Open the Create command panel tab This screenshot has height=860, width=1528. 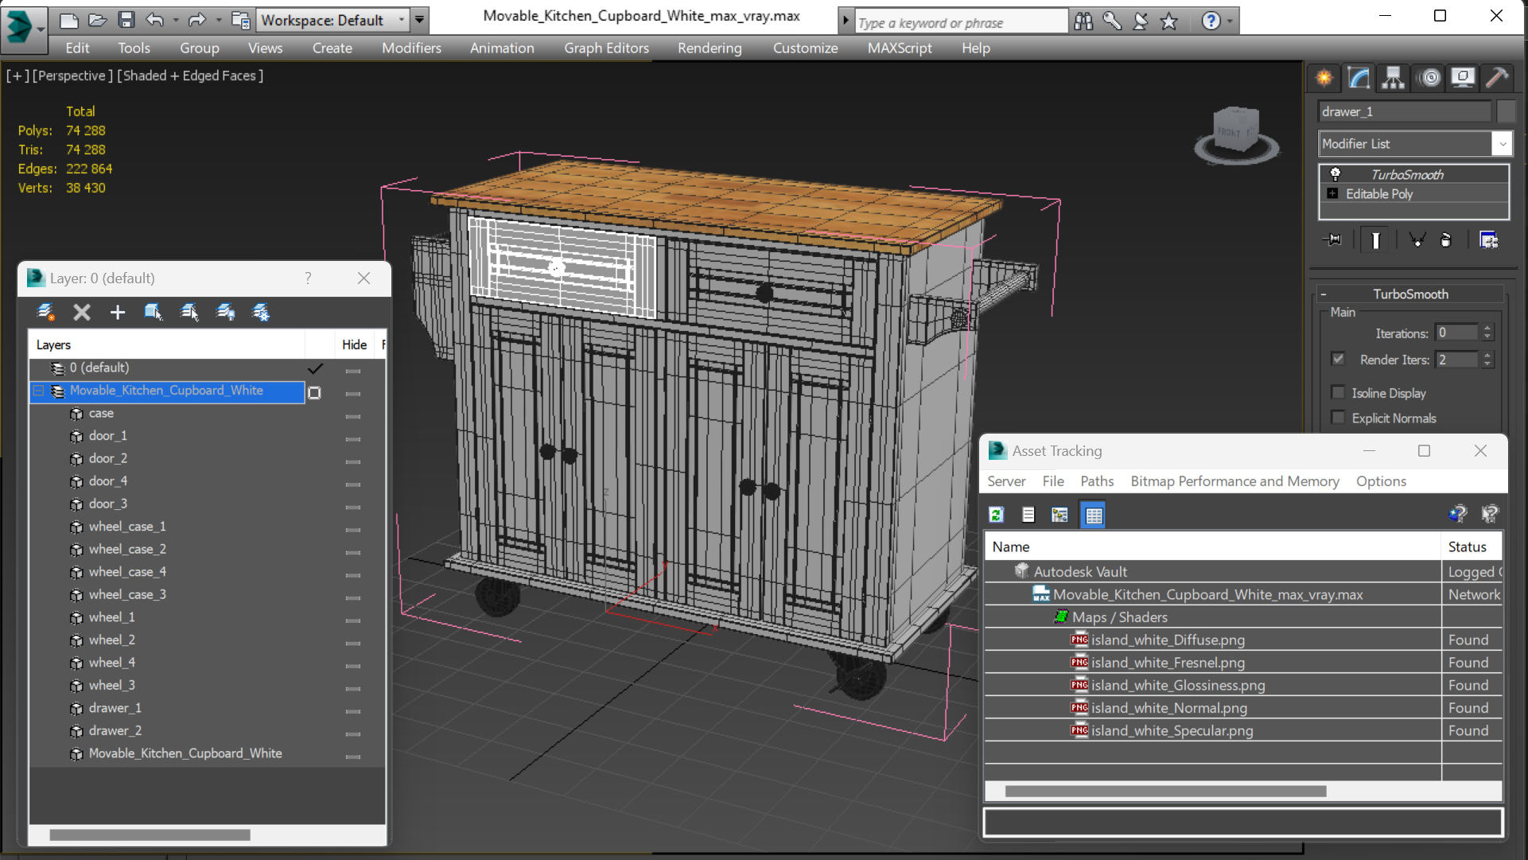tap(1324, 77)
